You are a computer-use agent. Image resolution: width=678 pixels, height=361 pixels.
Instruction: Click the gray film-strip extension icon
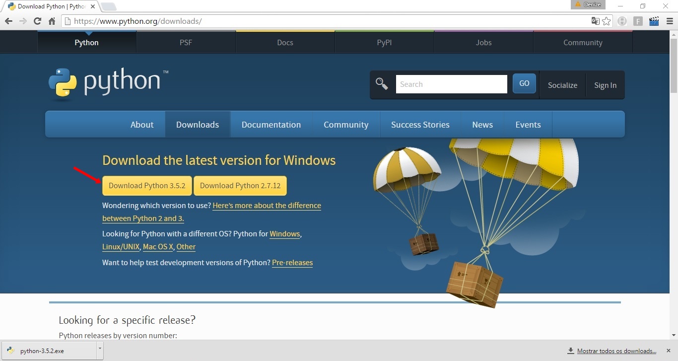pyautogui.click(x=622, y=21)
